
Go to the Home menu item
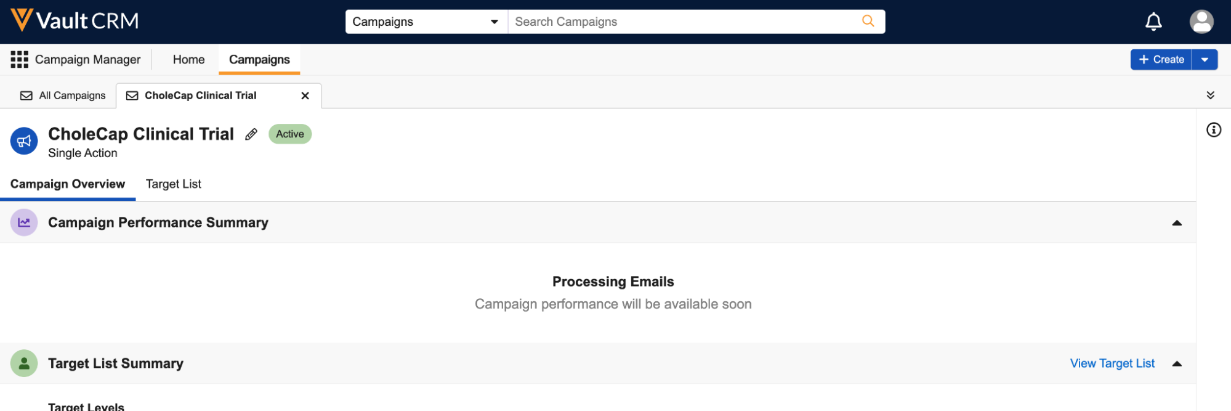point(188,60)
